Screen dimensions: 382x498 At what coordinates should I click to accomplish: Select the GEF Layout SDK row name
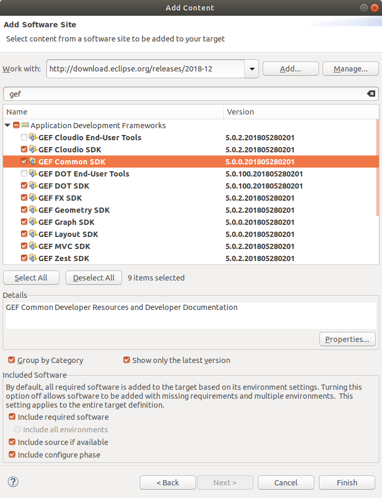(68, 234)
